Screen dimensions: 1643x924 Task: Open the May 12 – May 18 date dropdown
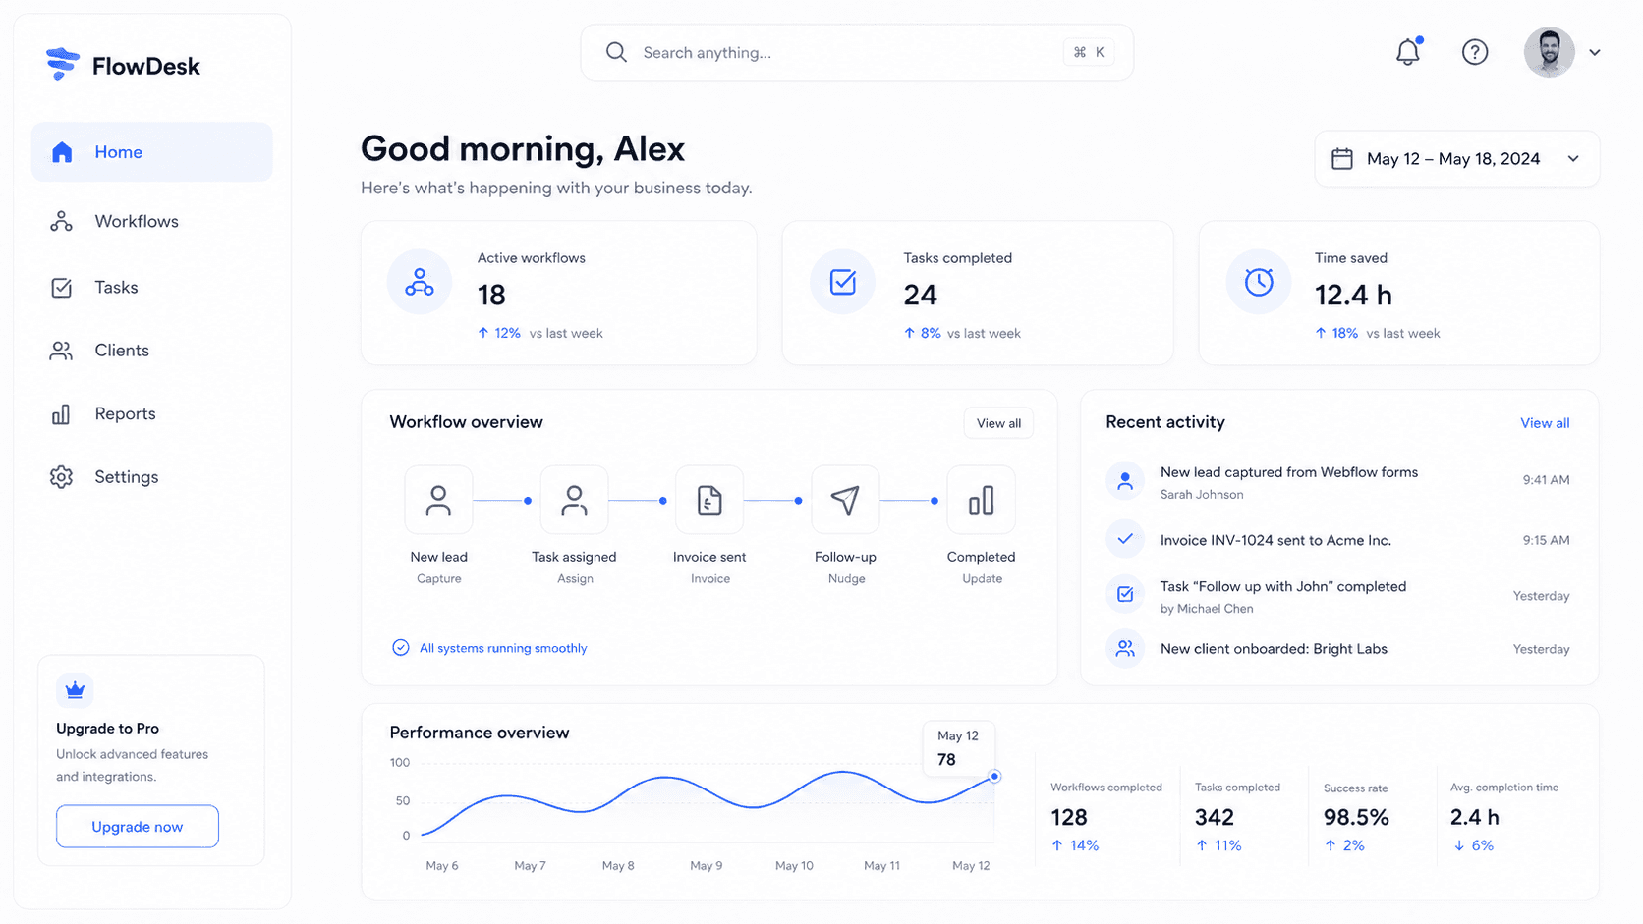(1457, 159)
